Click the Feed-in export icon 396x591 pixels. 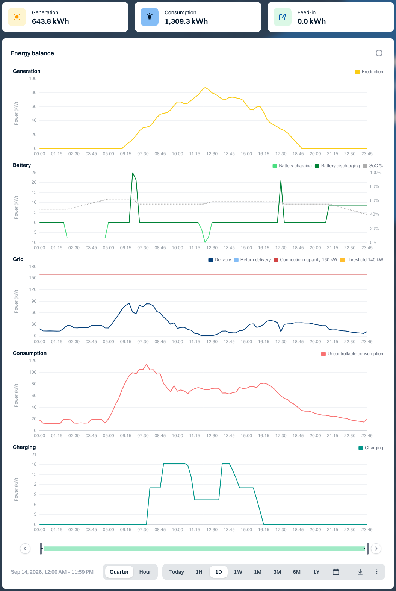pyautogui.click(x=283, y=17)
